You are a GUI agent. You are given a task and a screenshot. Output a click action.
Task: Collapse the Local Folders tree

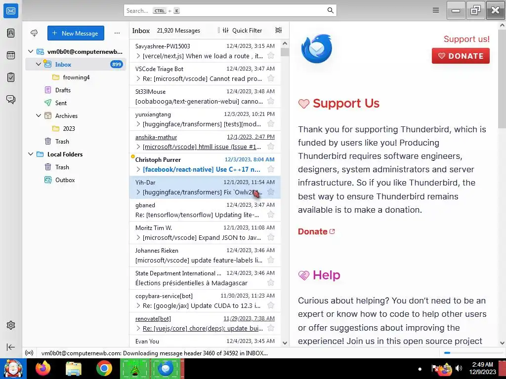click(x=31, y=154)
